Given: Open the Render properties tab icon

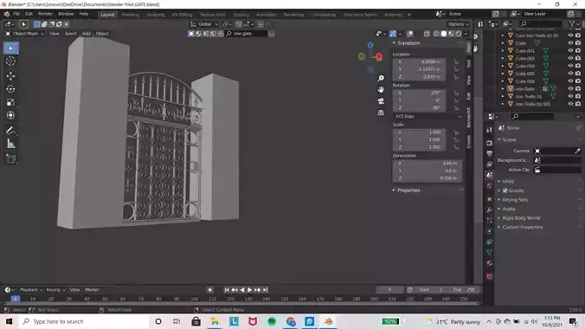Looking at the screenshot, I should pos(490,143).
